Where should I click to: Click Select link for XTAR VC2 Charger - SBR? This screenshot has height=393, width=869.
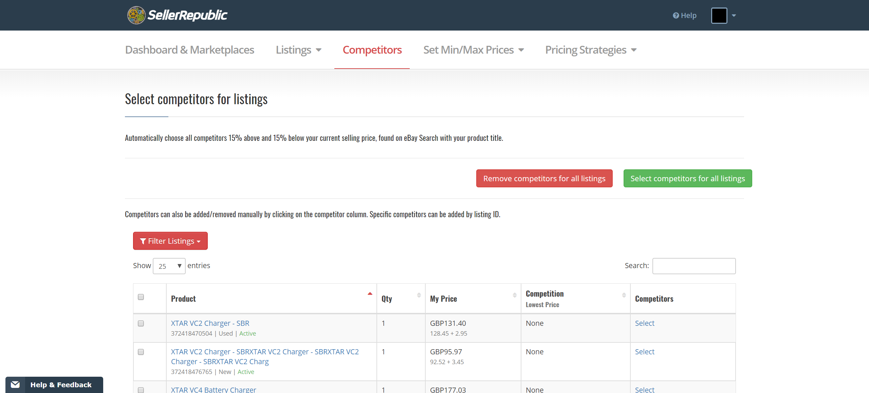[644, 323]
